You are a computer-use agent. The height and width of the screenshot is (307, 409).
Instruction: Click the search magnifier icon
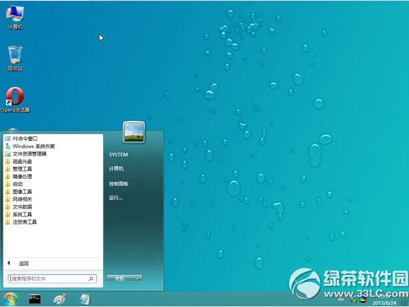tap(91, 279)
